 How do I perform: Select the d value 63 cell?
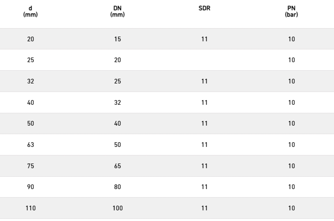30,145
